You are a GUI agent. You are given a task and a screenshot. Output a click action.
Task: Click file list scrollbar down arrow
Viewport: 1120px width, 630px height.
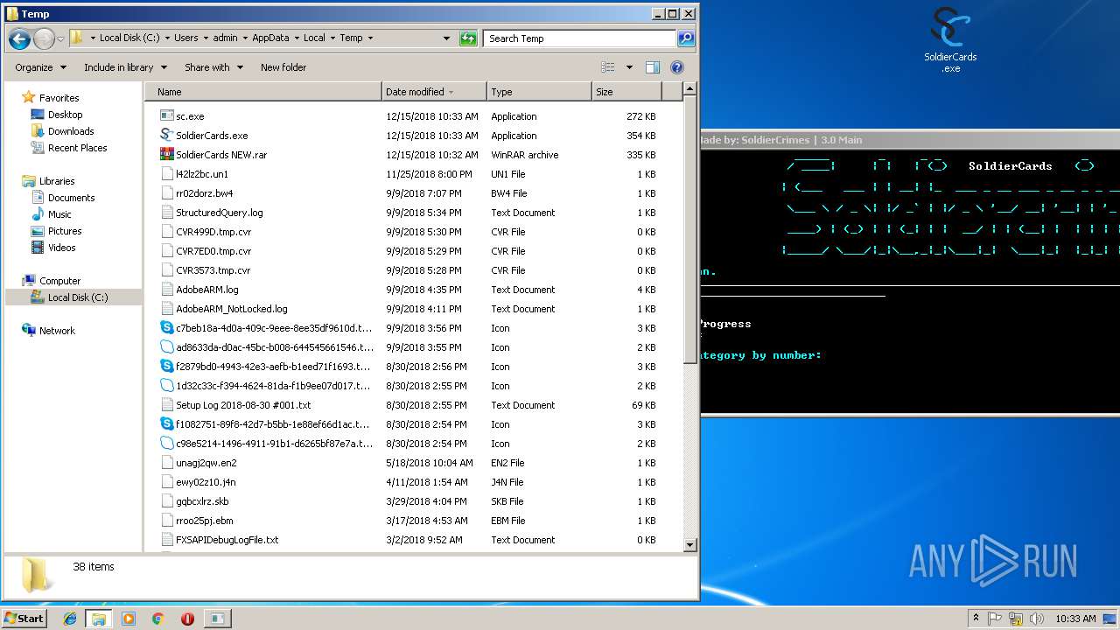pos(689,545)
